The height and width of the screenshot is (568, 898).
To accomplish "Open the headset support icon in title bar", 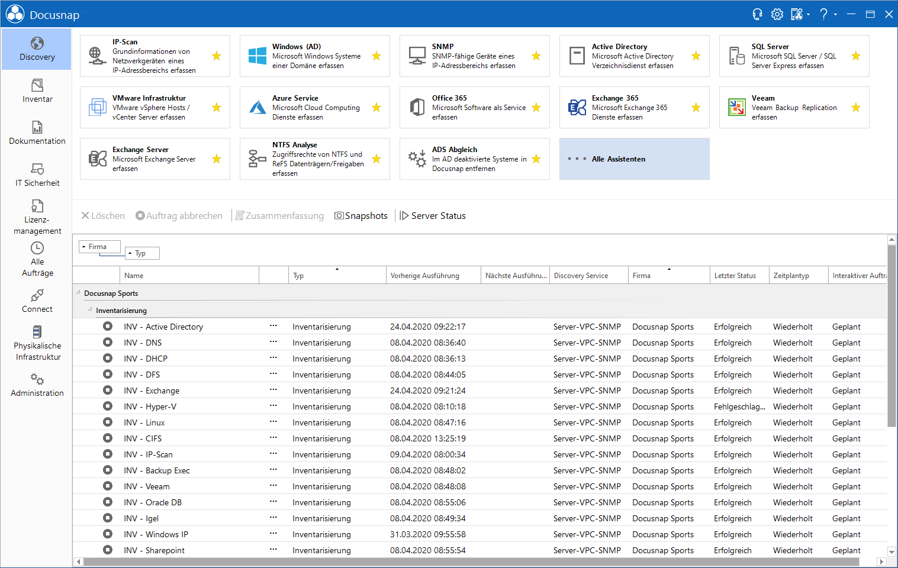I will click(x=757, y=14).
